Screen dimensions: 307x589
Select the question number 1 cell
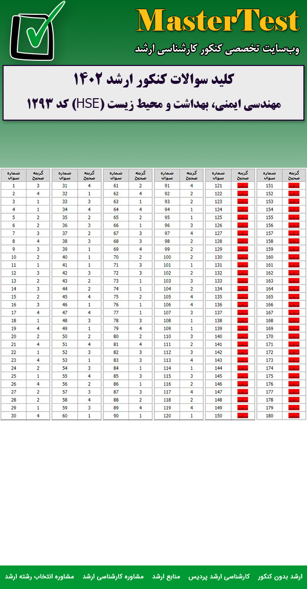pos(13,186)
